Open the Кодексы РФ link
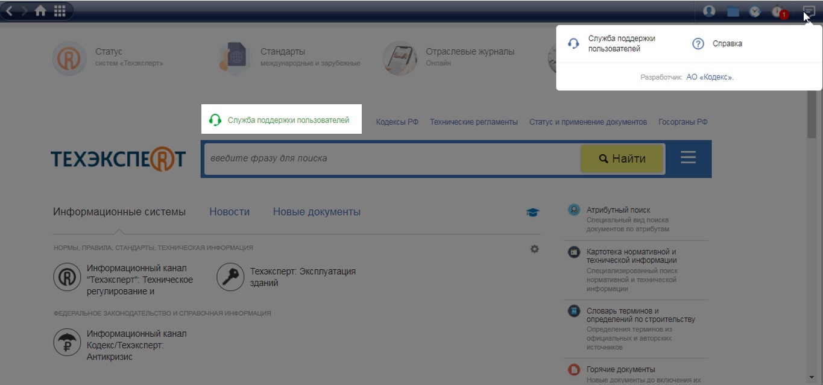Viewport: 823px width, 385px height. [x=397, y=122]
